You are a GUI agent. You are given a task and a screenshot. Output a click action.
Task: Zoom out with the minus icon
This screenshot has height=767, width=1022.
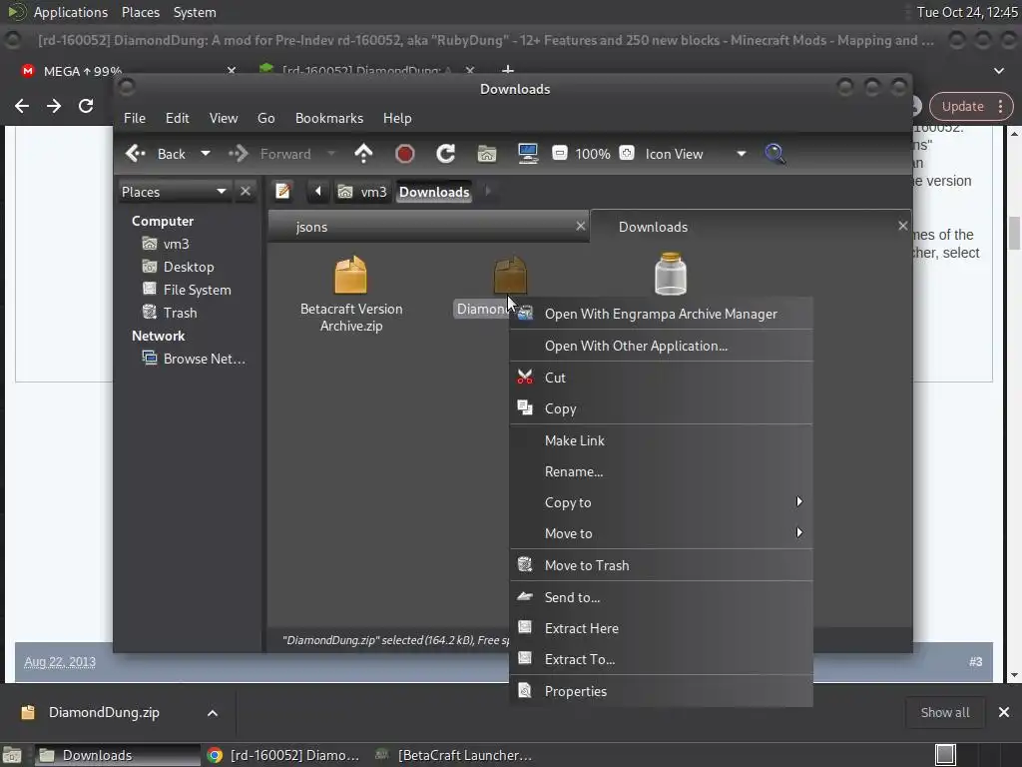pyautogui.click(x=559, y=153)
